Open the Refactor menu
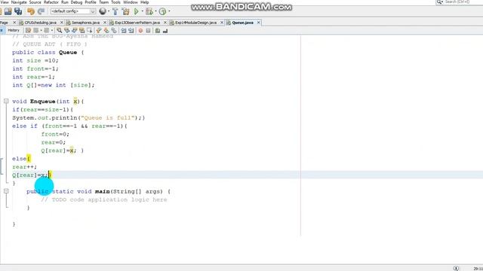Image resolution: width=483 pixels, height=271 pixels. [51, 2]
